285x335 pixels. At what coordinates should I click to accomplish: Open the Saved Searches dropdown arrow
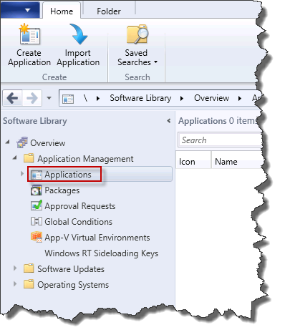point(155,62)
